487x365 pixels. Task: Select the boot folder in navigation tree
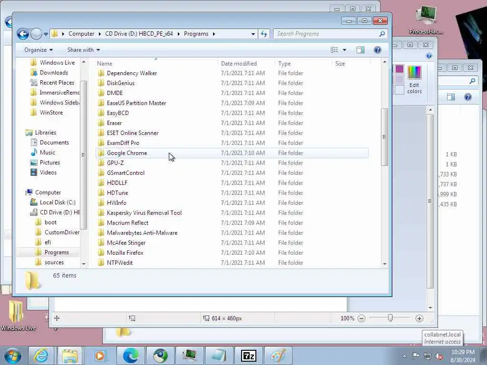(x=50, y=222)
